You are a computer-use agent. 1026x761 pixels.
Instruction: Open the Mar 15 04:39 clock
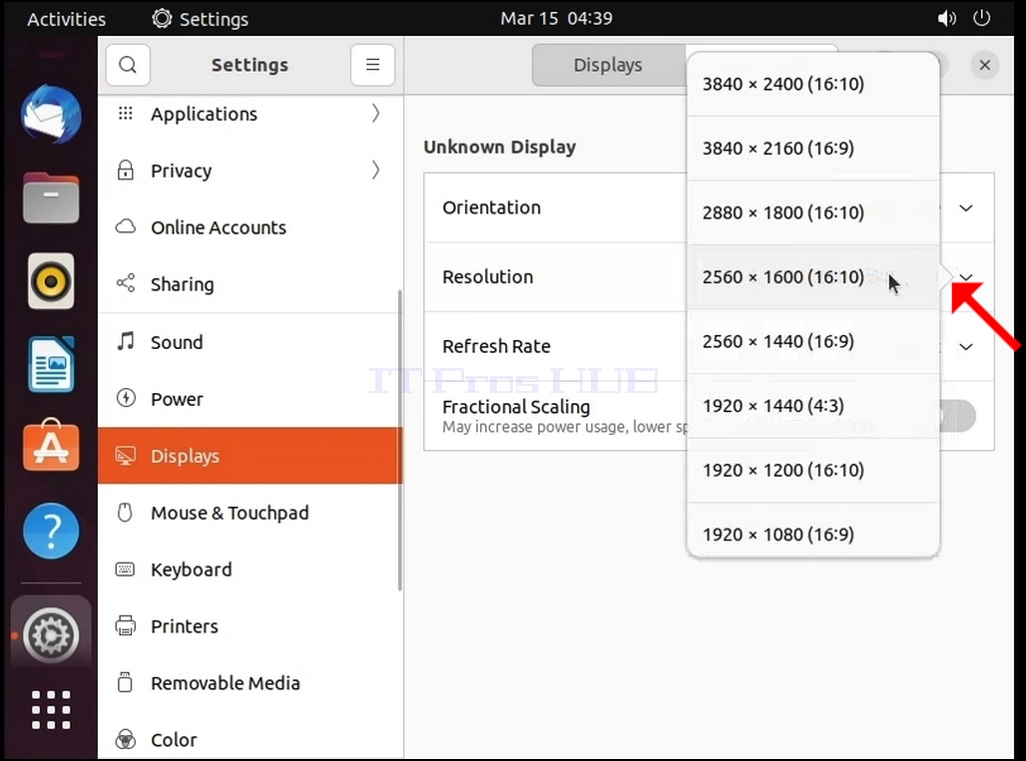(556, 18)
